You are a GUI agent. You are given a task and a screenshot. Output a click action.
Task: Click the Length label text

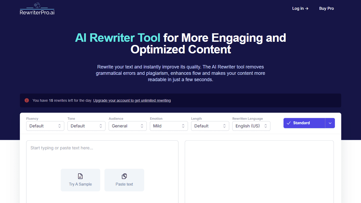click(x=196, y=119)
